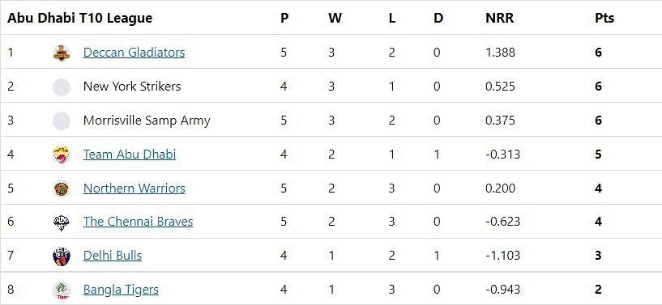662x305 pixels.
Task: Click the W wins column header
Action: [x=335, y=18]
